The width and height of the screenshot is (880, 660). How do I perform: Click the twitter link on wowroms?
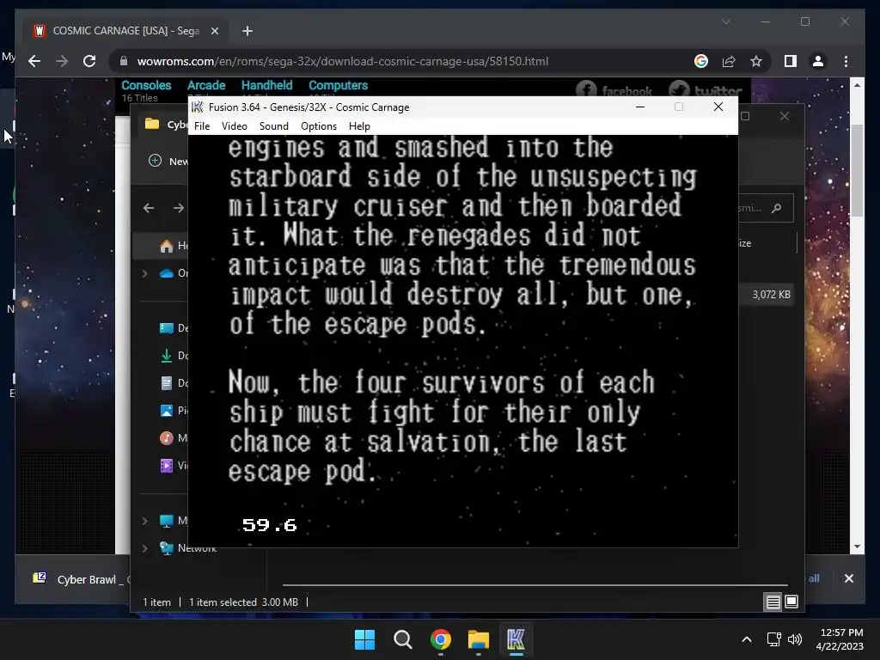click(706, 89)
